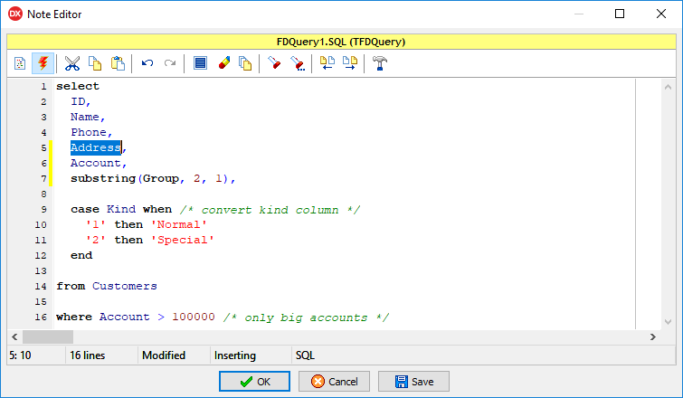683x398 pixels.
Task: Toggle the red lightning bolt toolbar button
Action: click(42, 63)
